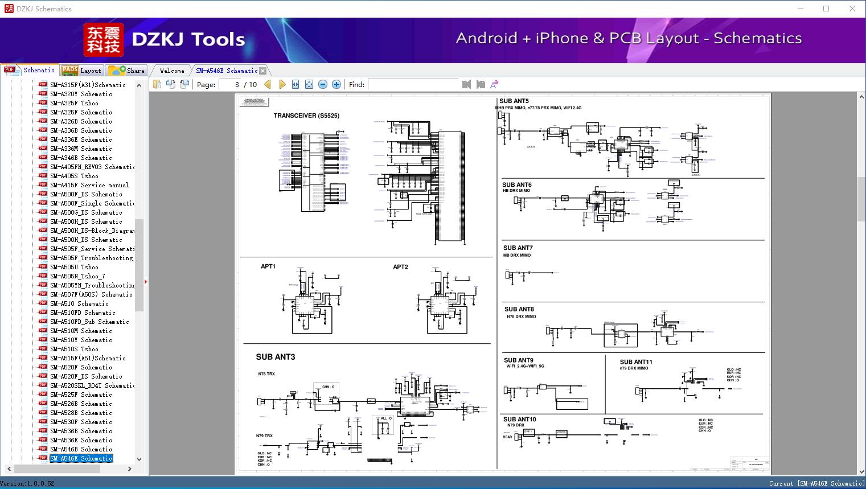Click PDF icon beside SM-A546B Schematic

pos(43,449)
